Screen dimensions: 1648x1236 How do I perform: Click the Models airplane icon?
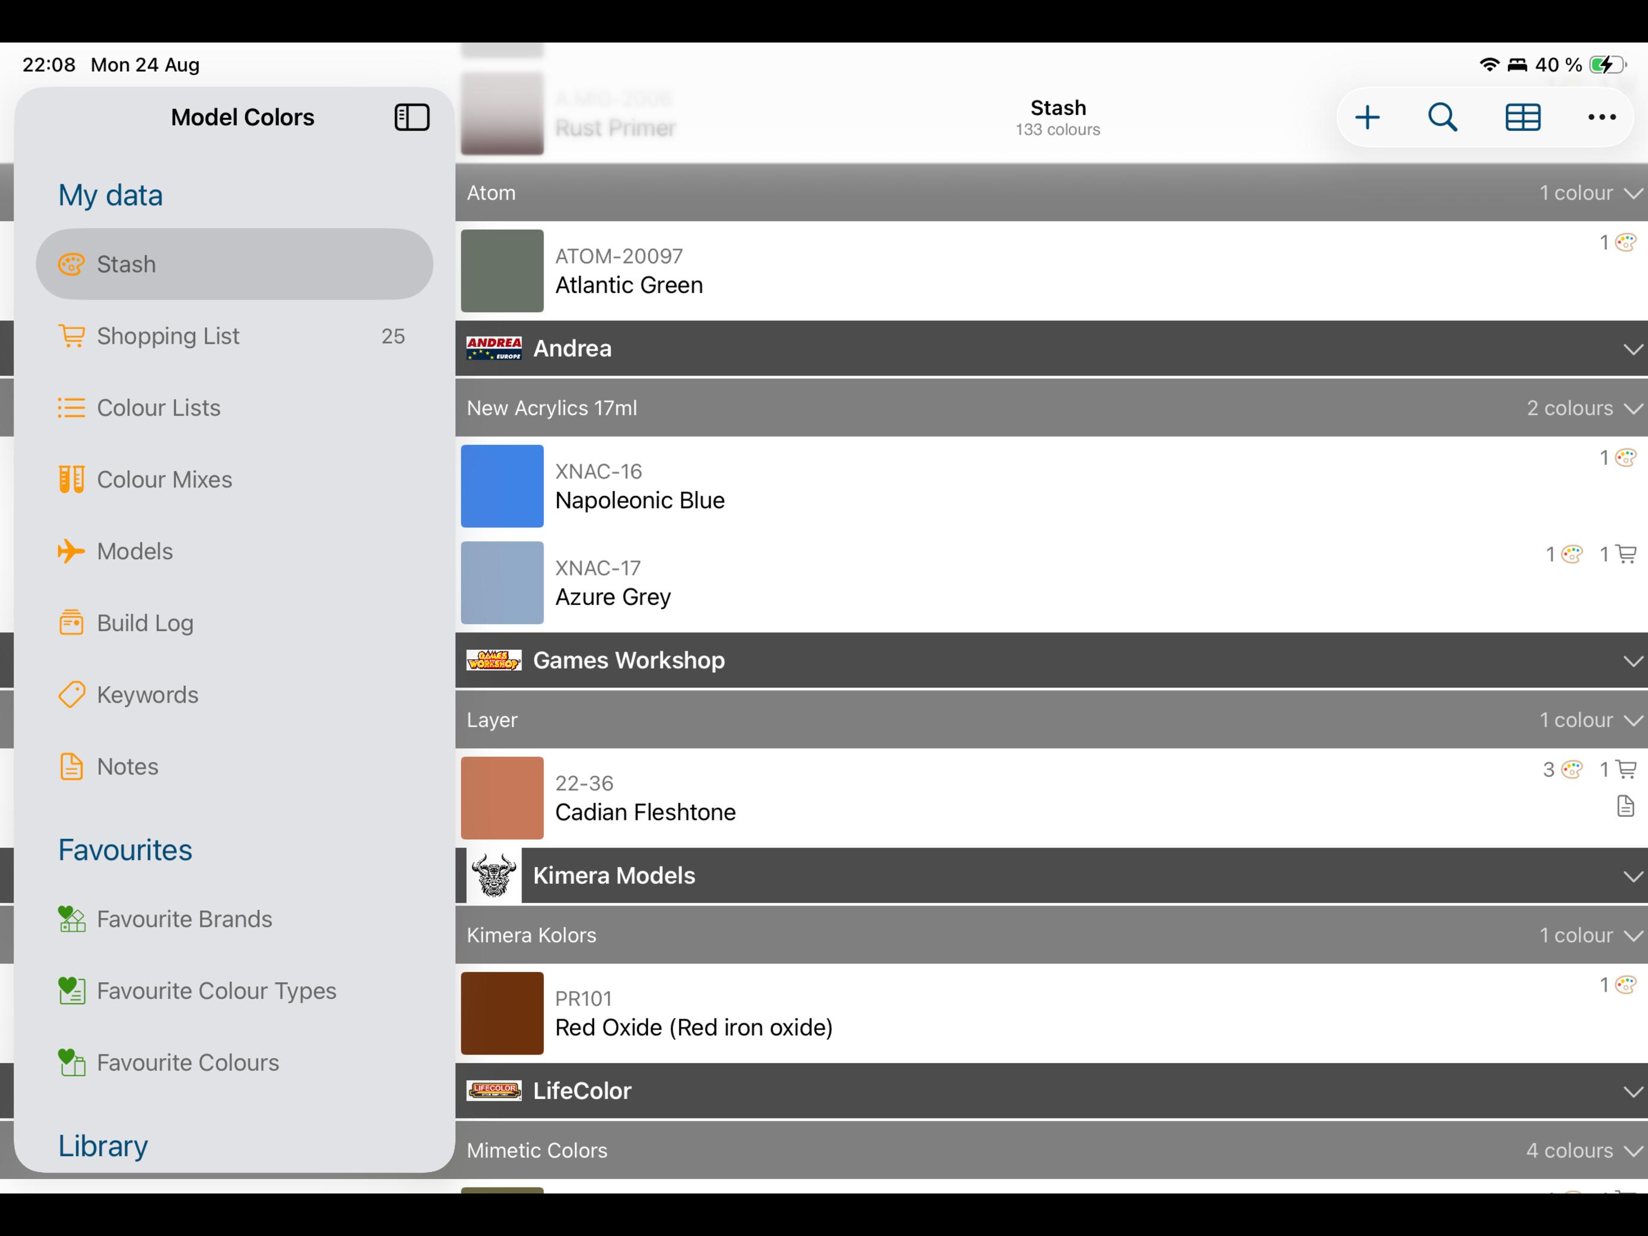(x=71, y=552)
